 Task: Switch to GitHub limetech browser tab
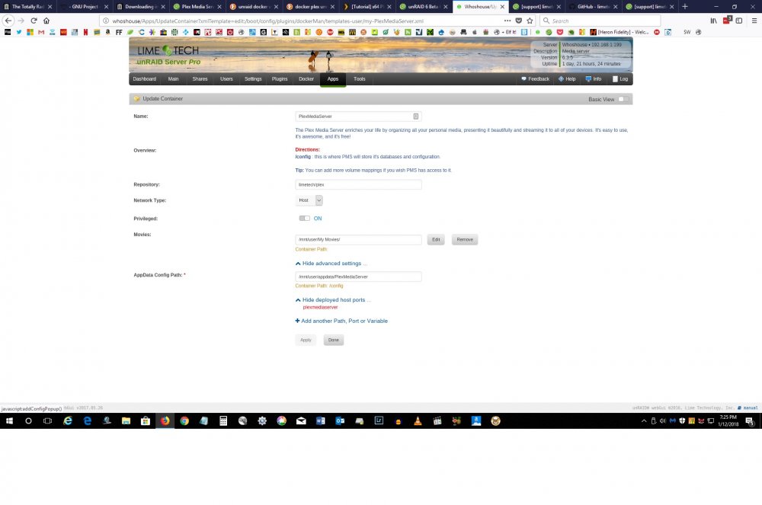[593, 6]
